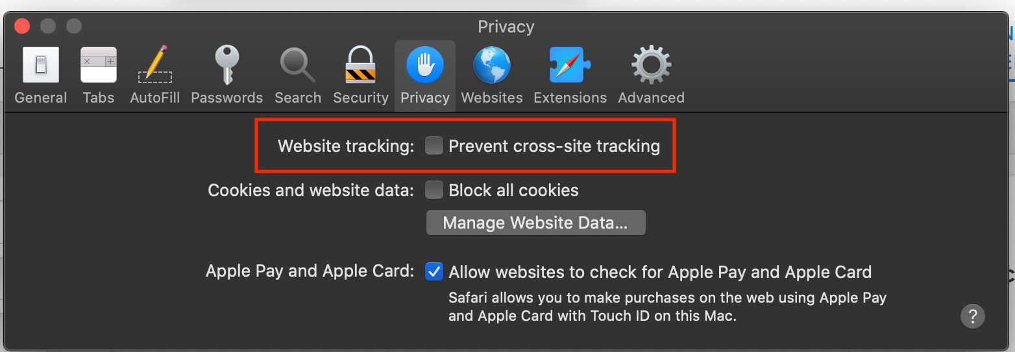The height and width of the screenshot is (352, 1015).
Task: Click the red close window button
Action: click(23, 26)
